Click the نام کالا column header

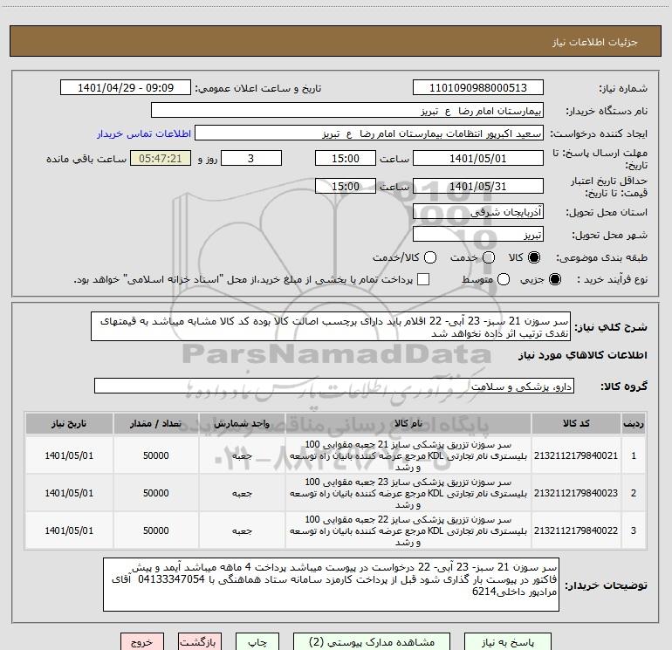[x=408, y=423]
